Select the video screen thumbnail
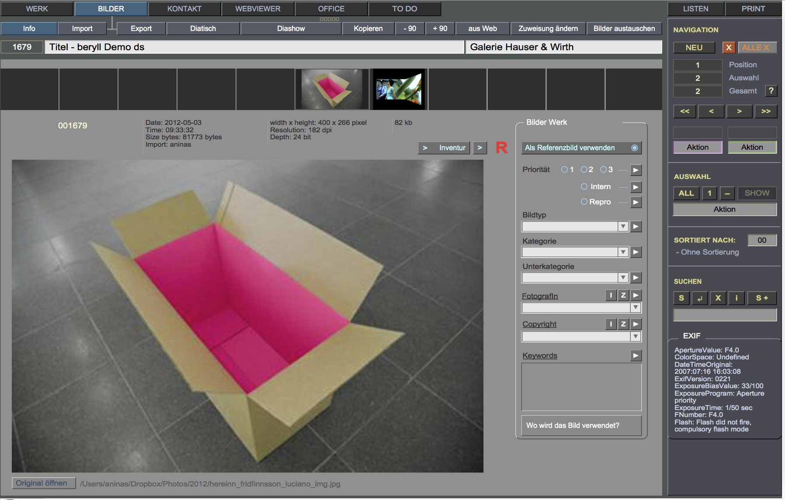Viewport: 785px width, 500px height. [399, 89]
